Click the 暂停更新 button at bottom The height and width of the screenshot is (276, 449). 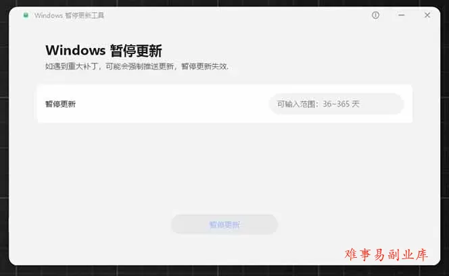(x=224, y=225)
